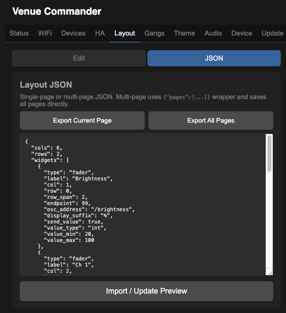Select the HA tab
Image resolution: width=286 pixels, height=313 pixels.
pyautogui.click(x=100, y=33)
